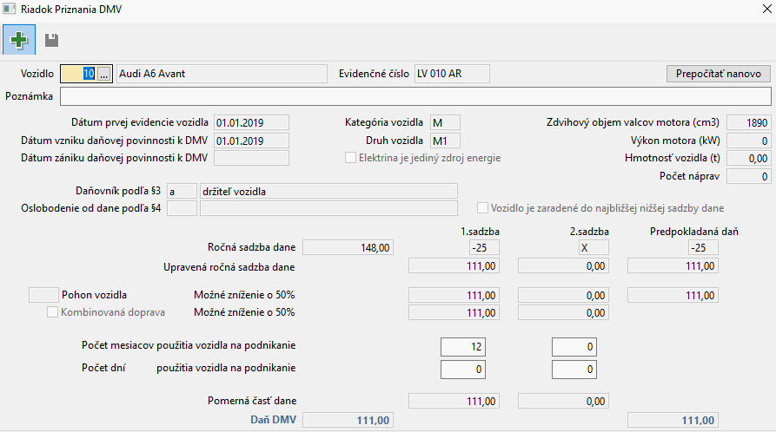Viewport: 776px width, 432px height.
Task: Click Ročná sadzba dane value 148,00
Action: click(348, 247)
